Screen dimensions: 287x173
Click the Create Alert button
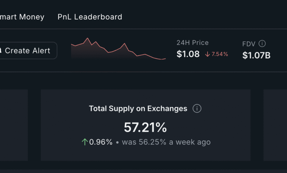(x=28, y=50)
